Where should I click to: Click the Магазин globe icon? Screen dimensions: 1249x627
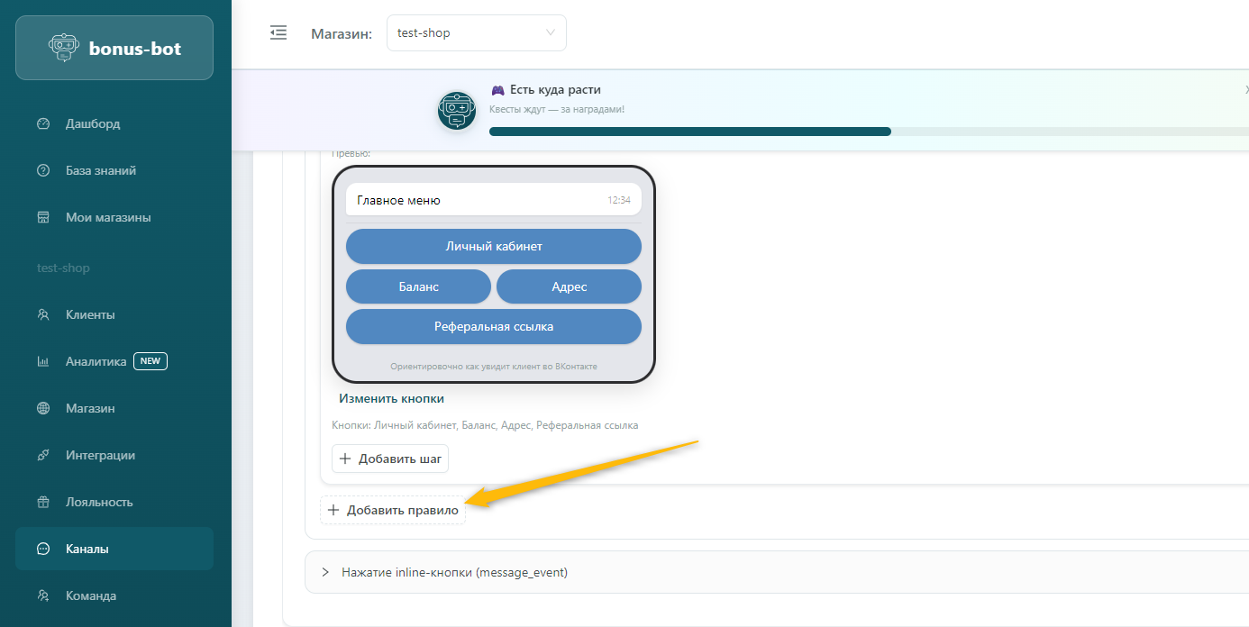(43, 408)
